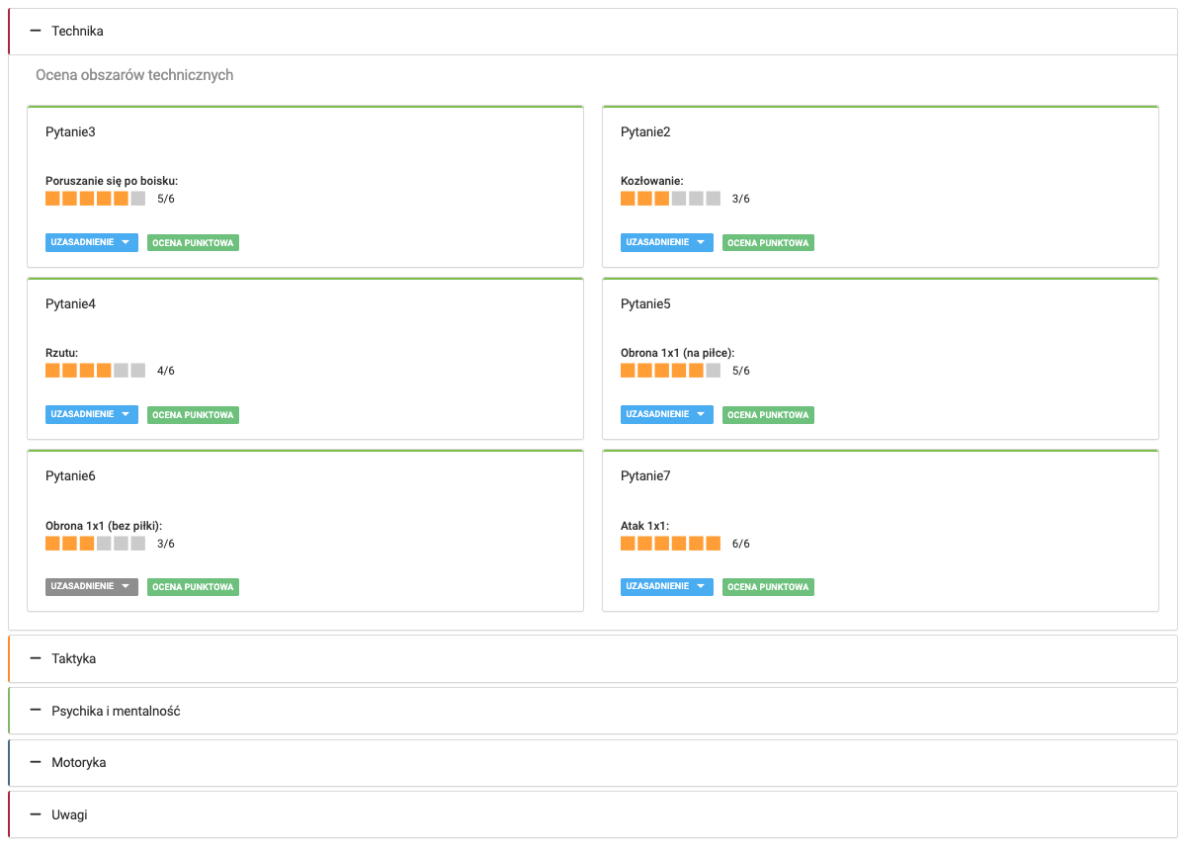1186x853 pixels.
Task: Click Ocena Punktowa button in Pytanie3 card
Action: 194,242
